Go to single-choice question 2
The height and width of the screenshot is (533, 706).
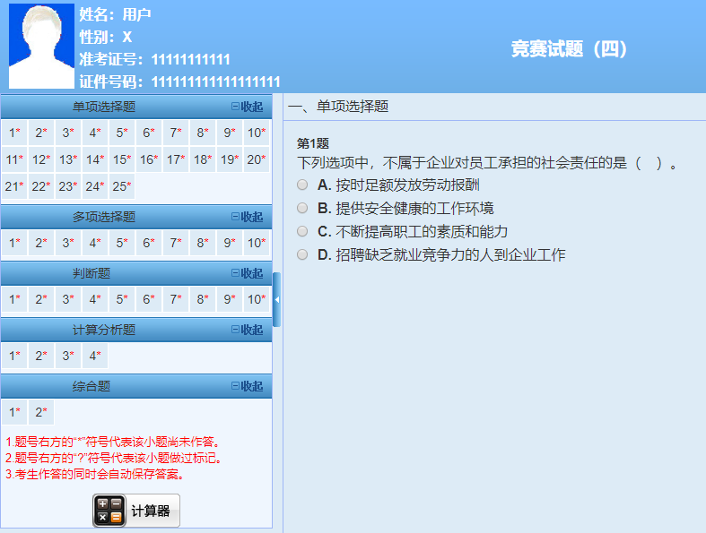[x=41, y=133]
